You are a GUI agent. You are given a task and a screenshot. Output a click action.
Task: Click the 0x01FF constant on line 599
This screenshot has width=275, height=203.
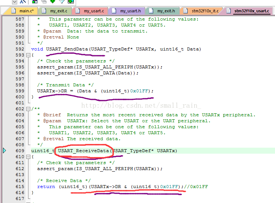(x=139, y=91)
